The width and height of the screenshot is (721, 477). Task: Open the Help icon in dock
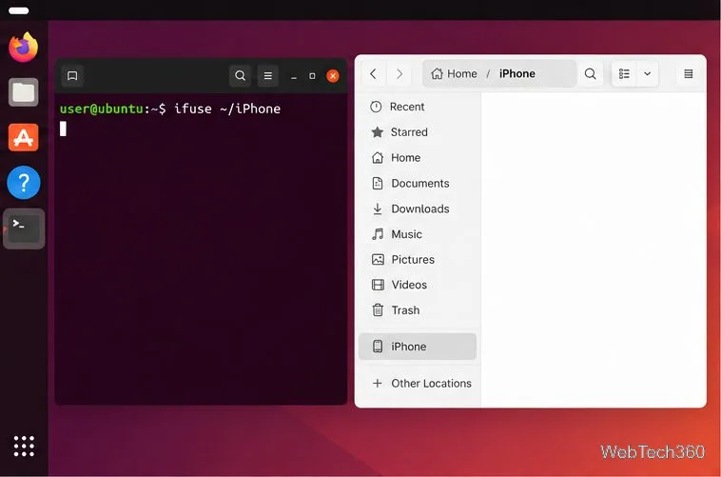(x=24, y=183)
